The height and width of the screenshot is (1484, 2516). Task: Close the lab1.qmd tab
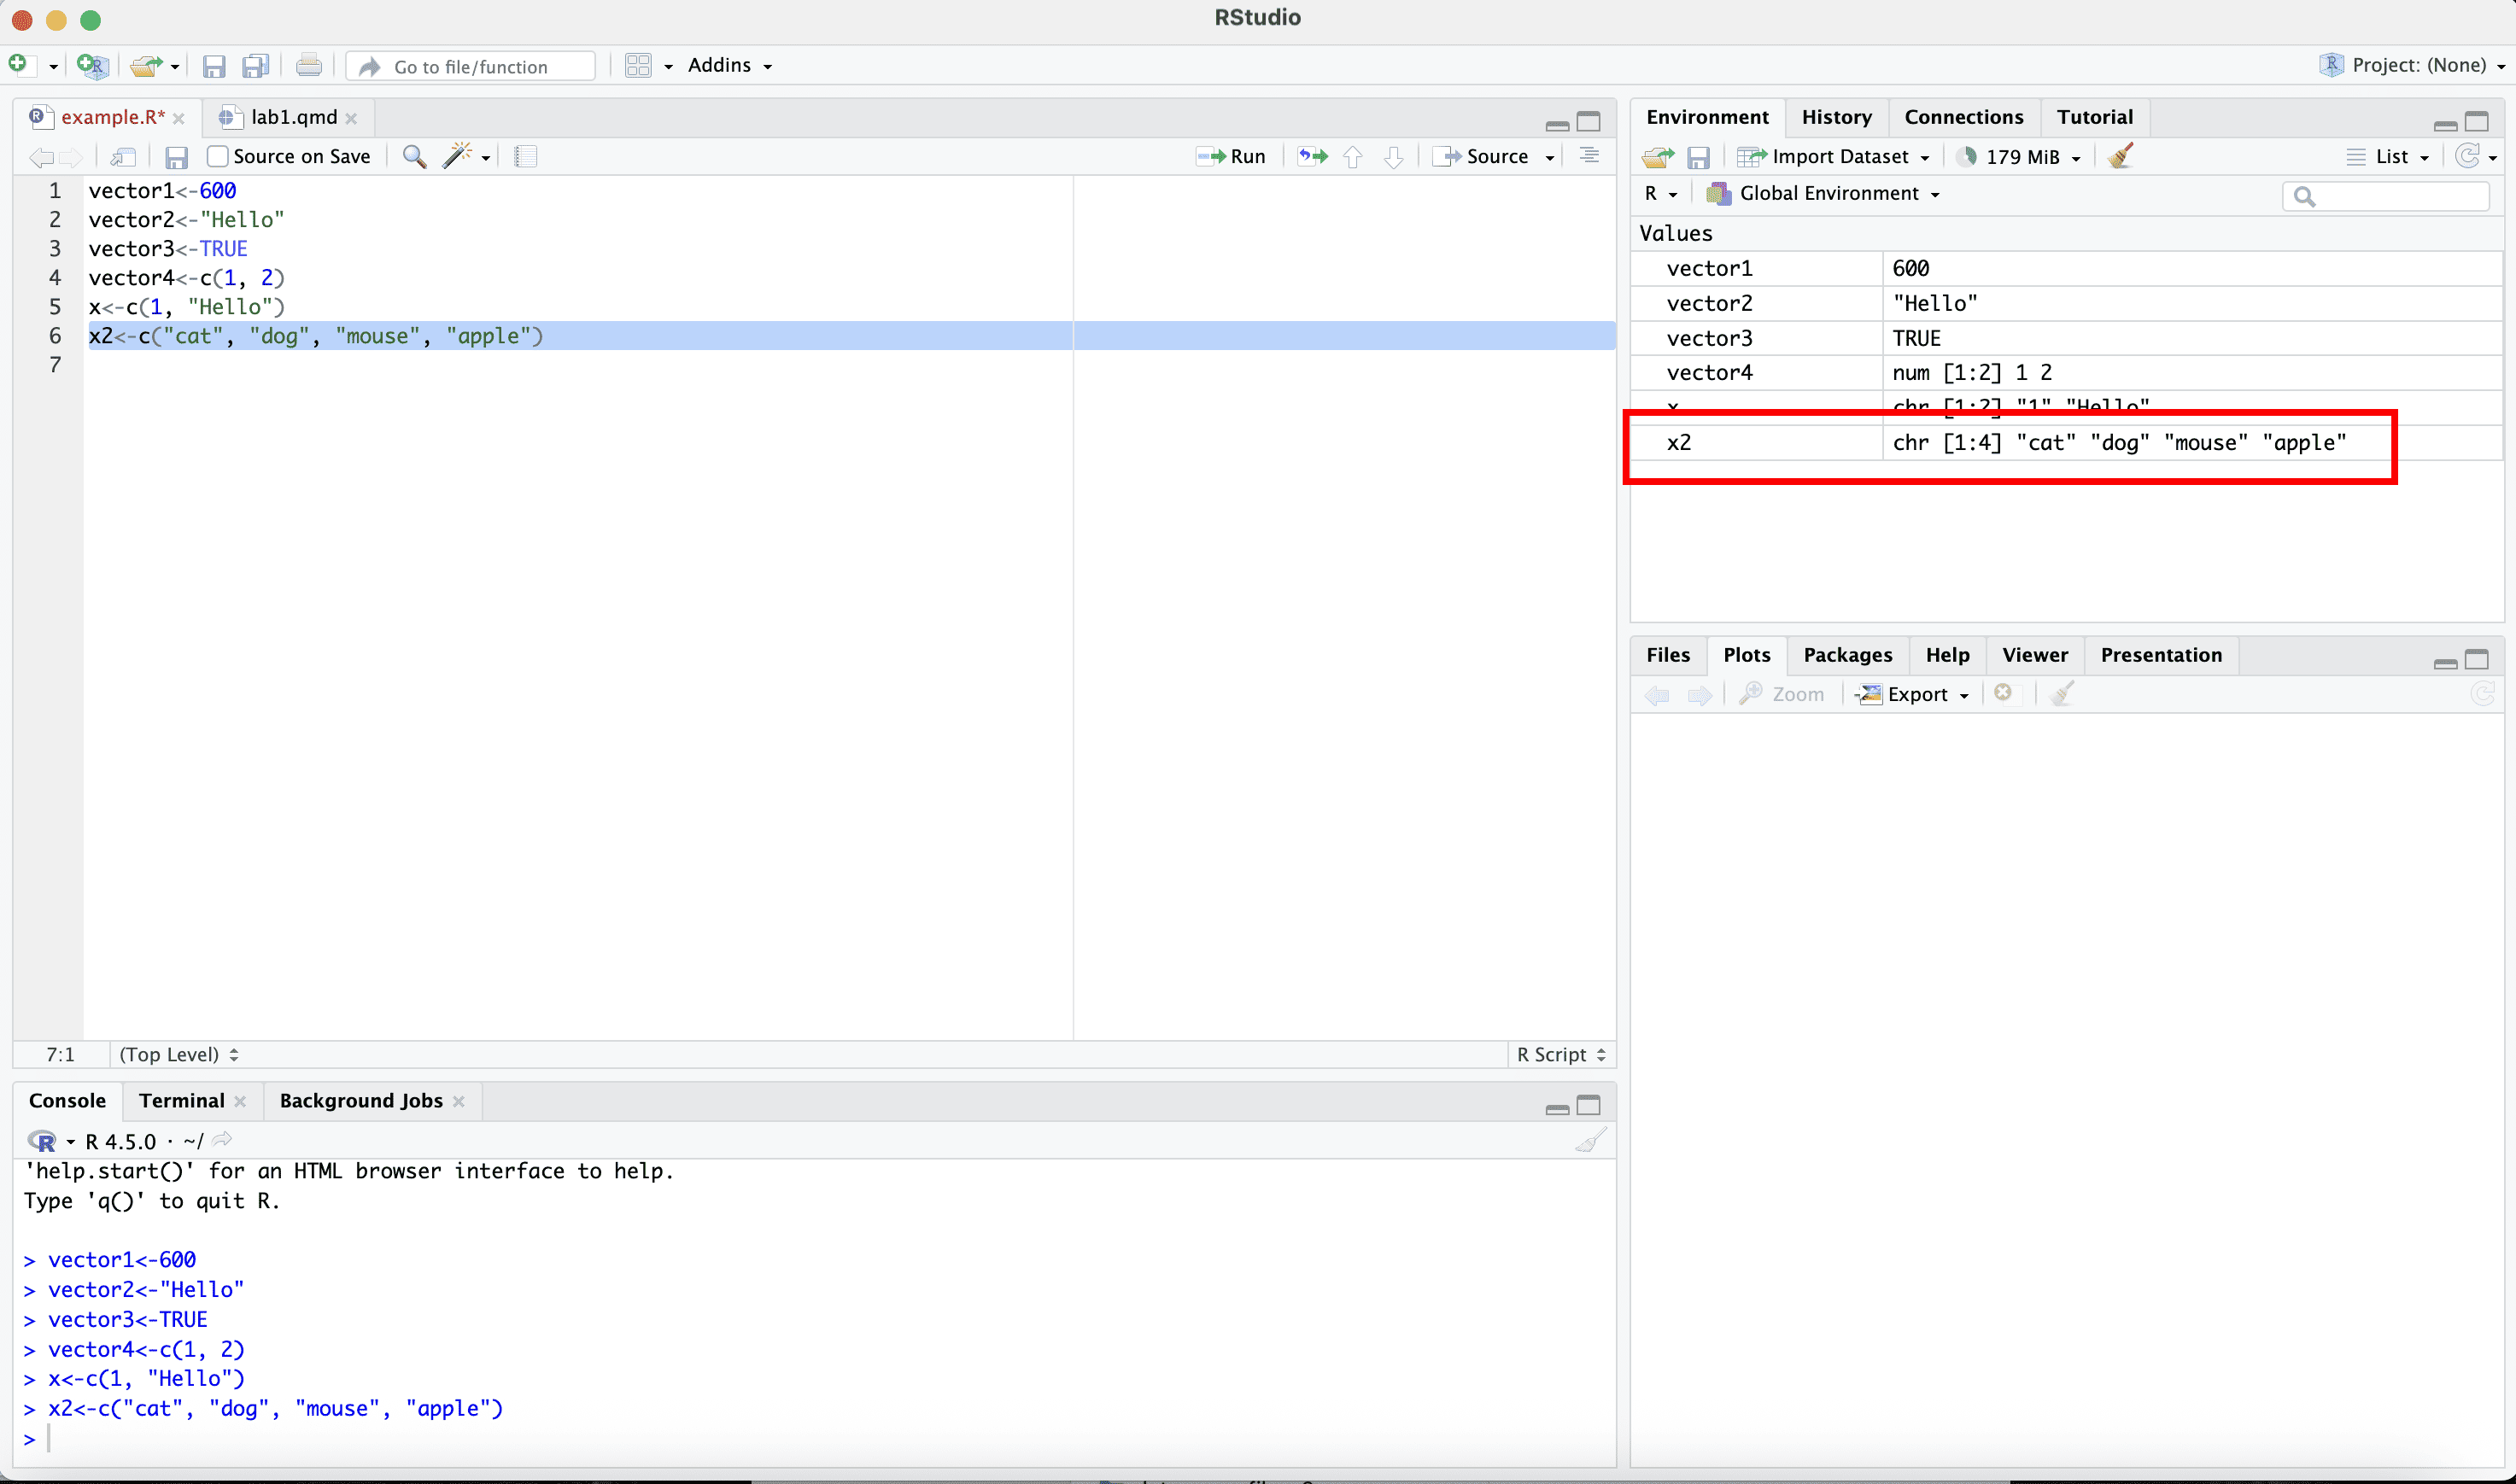[351, 118]
